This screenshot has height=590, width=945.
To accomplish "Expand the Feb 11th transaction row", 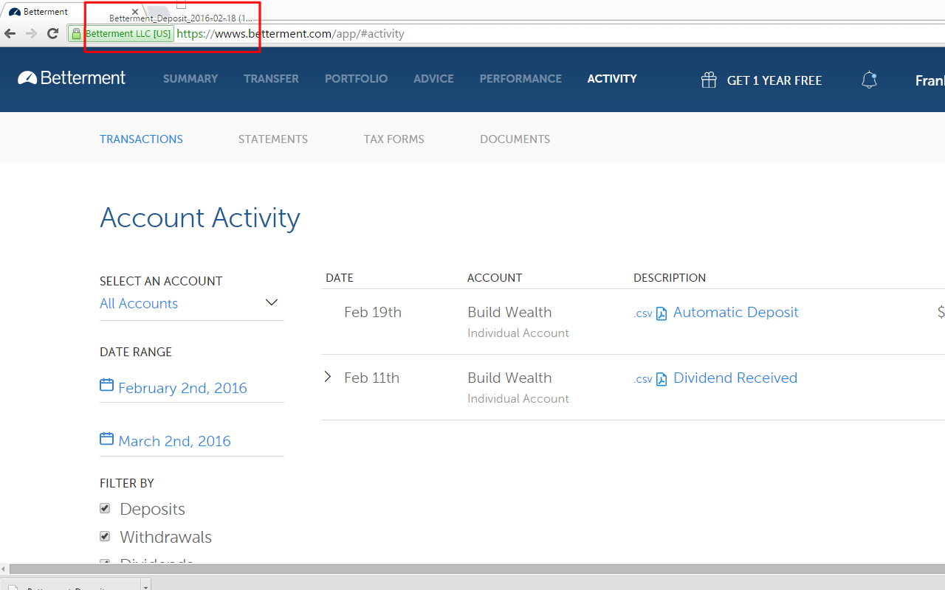I will coord(328,377).
